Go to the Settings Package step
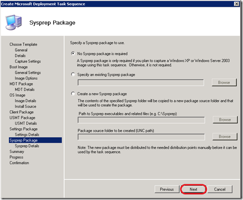Viewport: 243px width, 200px height. (x=23, y=129)
